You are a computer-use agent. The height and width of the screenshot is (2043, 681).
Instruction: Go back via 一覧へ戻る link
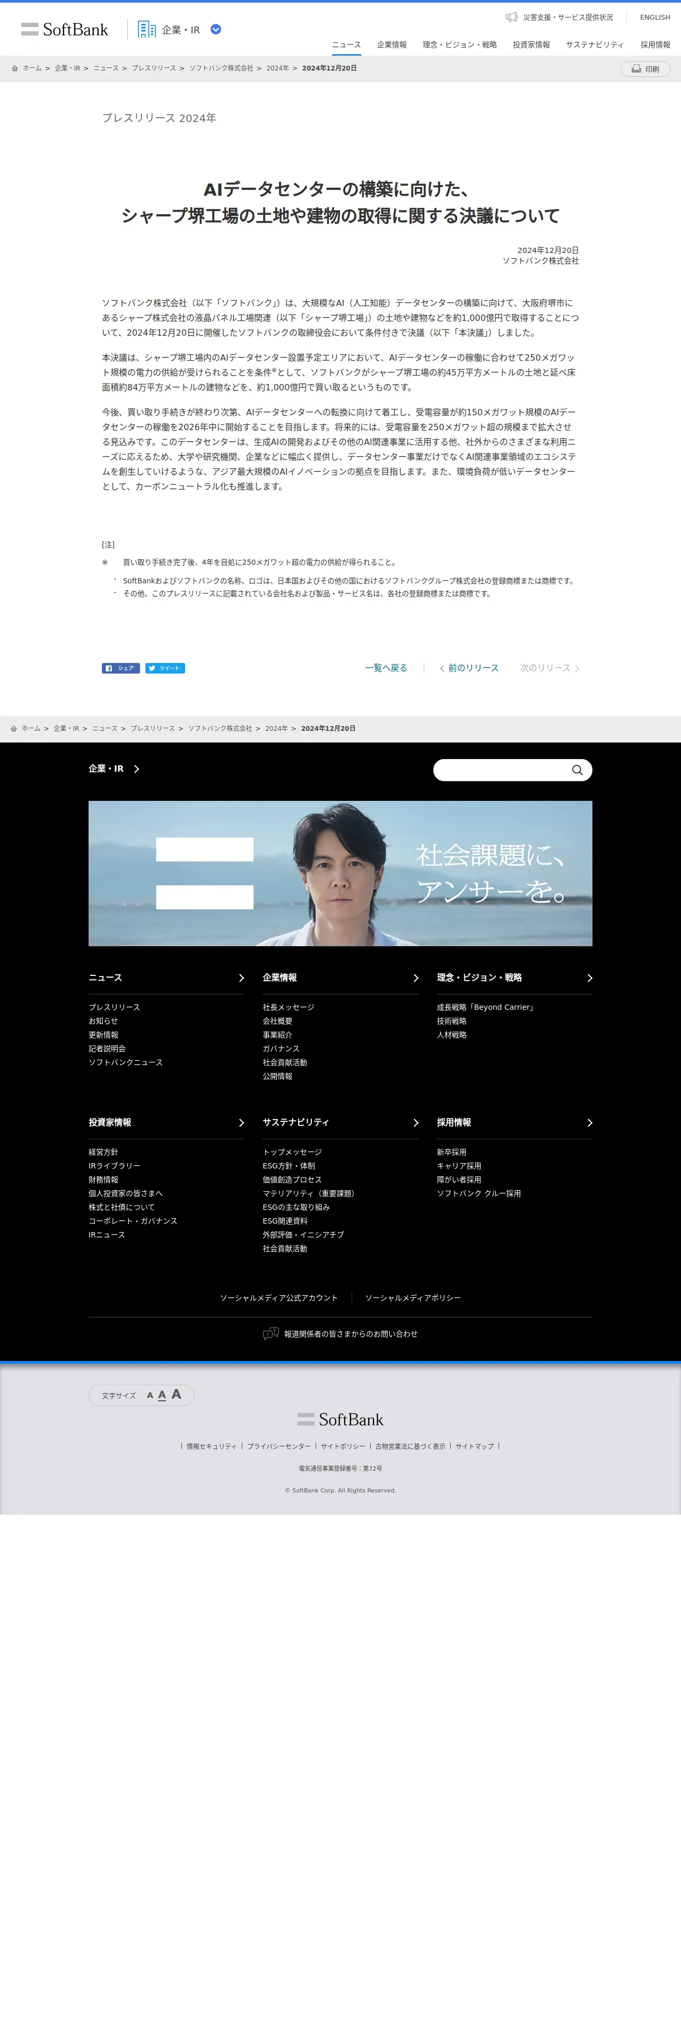[386, 669]
